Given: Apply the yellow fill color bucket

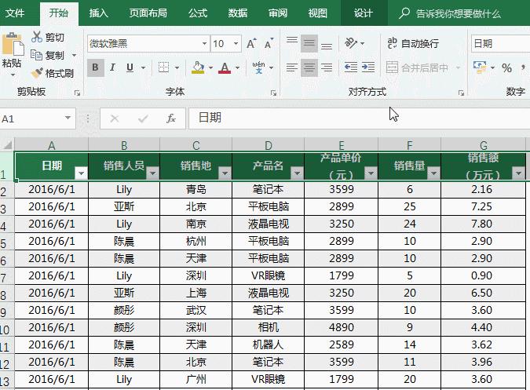Looking at the screenshot, I should tap(198, 67).
